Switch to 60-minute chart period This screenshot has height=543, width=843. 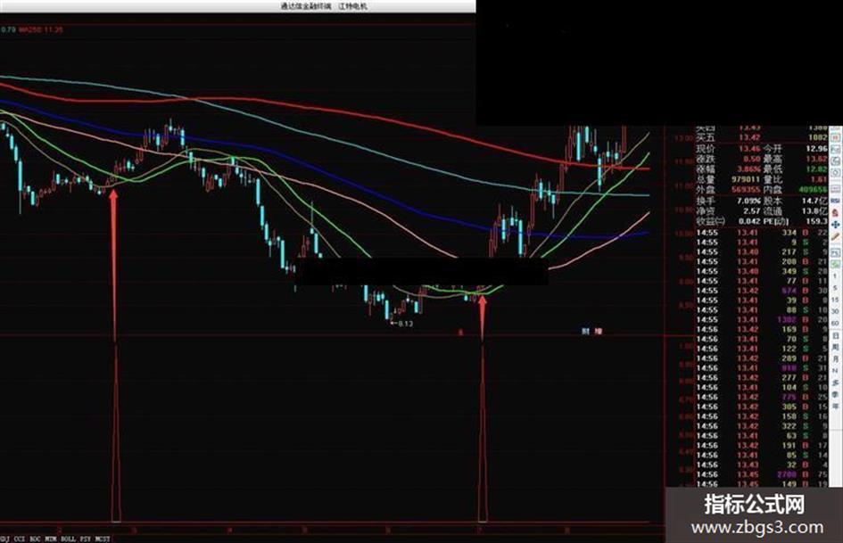835,323
